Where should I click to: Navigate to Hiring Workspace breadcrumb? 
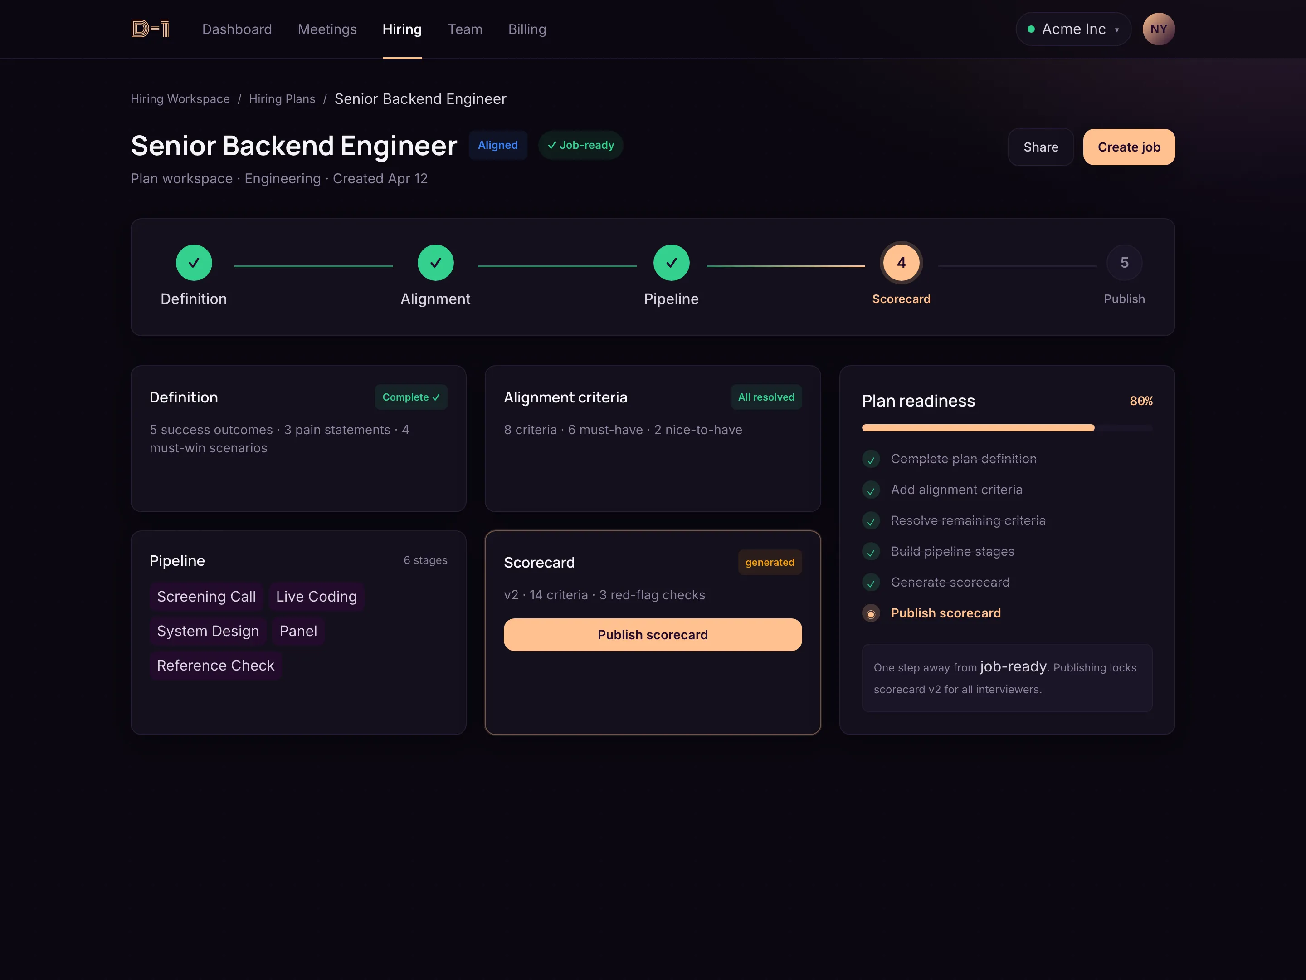coord(180,98)
